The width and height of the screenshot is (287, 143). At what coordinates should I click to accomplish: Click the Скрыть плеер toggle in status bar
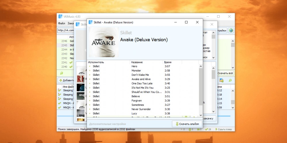point(224,129)
